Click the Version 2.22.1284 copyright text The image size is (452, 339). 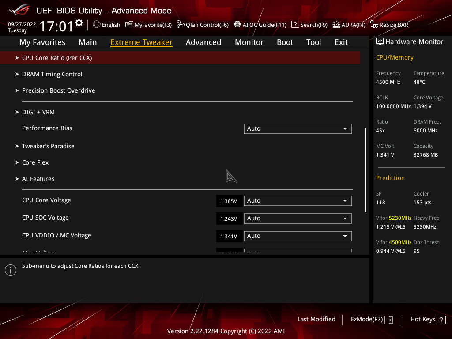click(x=226, y=331)
